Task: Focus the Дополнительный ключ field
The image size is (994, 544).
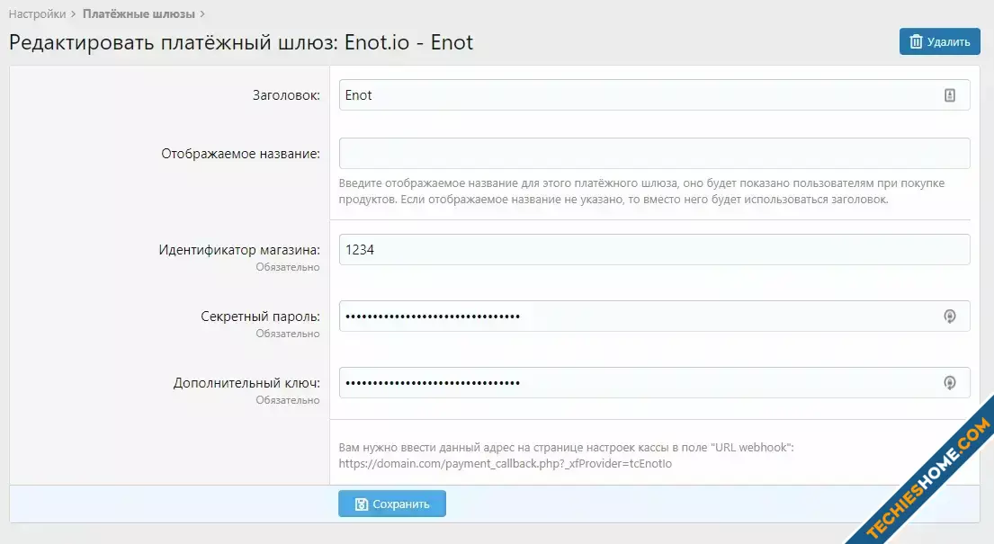Action: point(654,383)
